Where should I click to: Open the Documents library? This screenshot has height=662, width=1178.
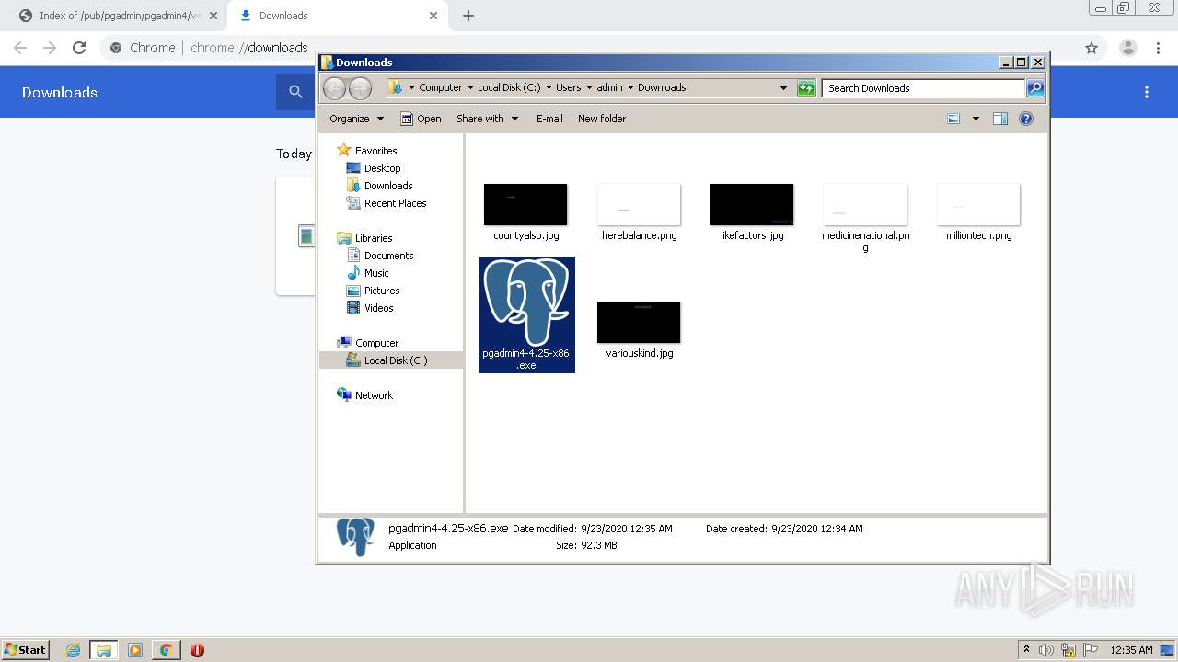point(388,256)
